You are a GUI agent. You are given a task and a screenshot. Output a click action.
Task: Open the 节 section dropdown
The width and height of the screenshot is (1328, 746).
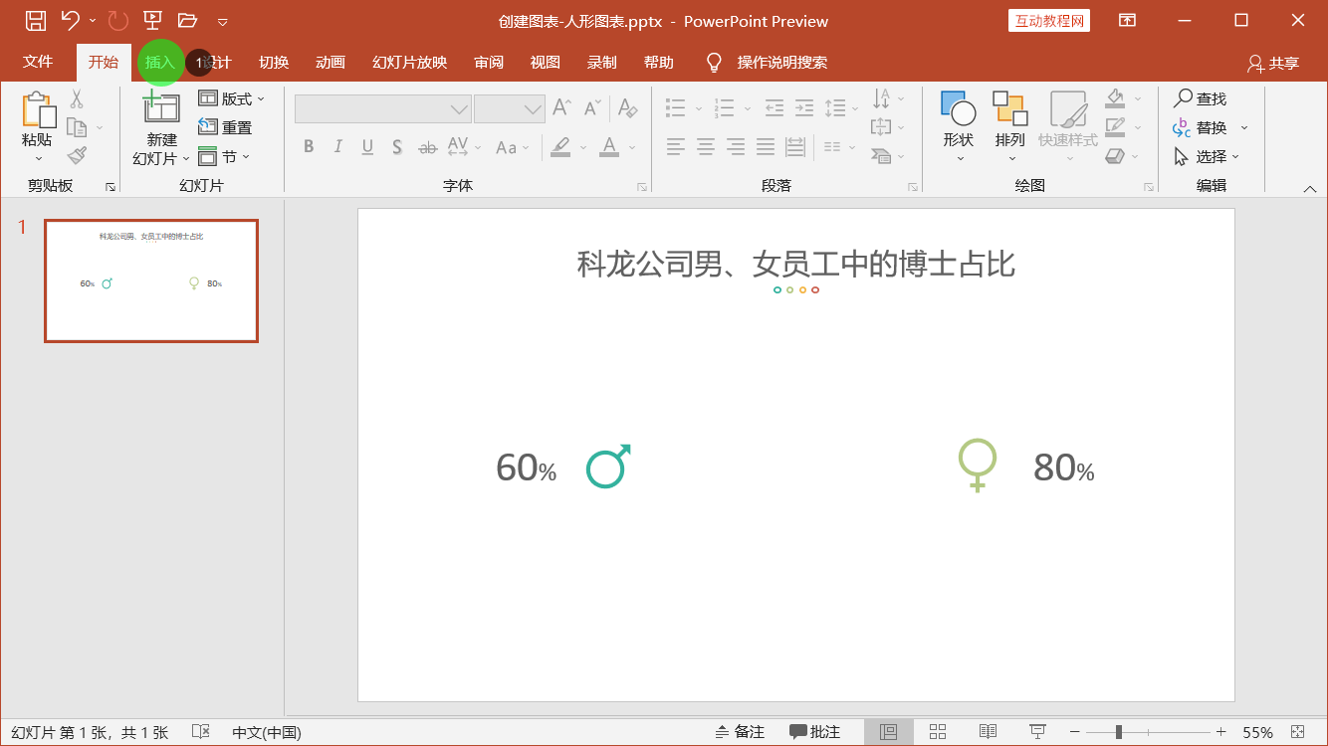click(x=224, y=156)
